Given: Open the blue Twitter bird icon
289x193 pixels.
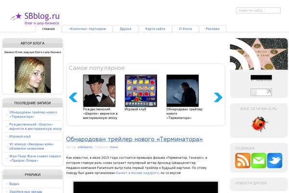Looking at the screenshot, I should pos(275,161).
